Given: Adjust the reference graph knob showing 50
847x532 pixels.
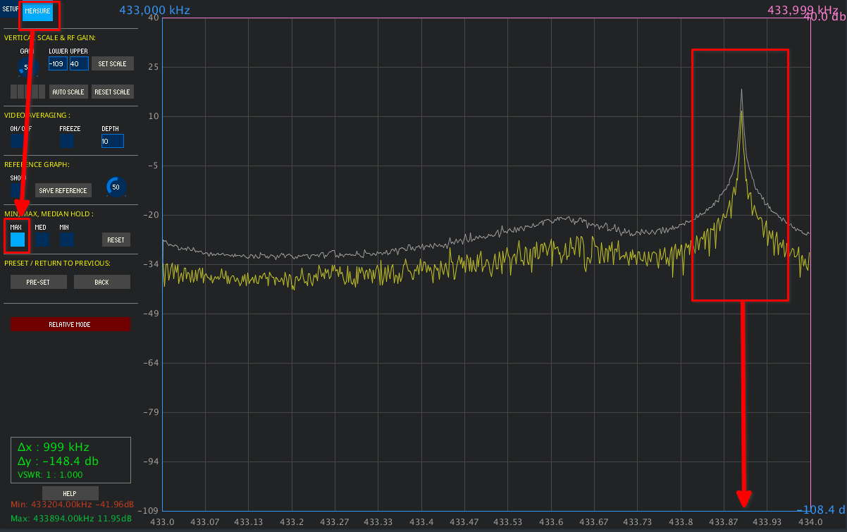Looking at the screenshot, I should click(116, 187).
